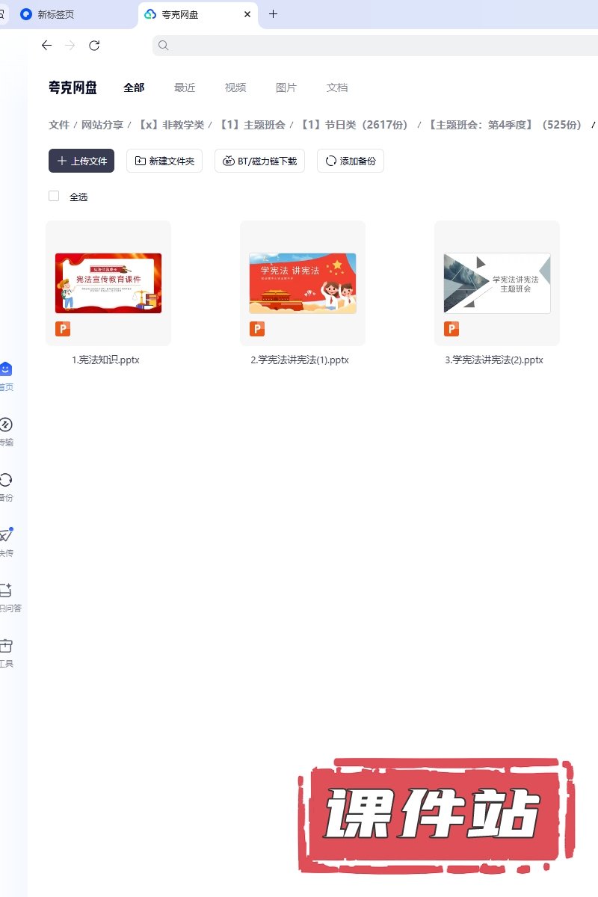Click the 新建文件夹 button
This screenshot has height=897, width=598.
(x=164, y=161)
